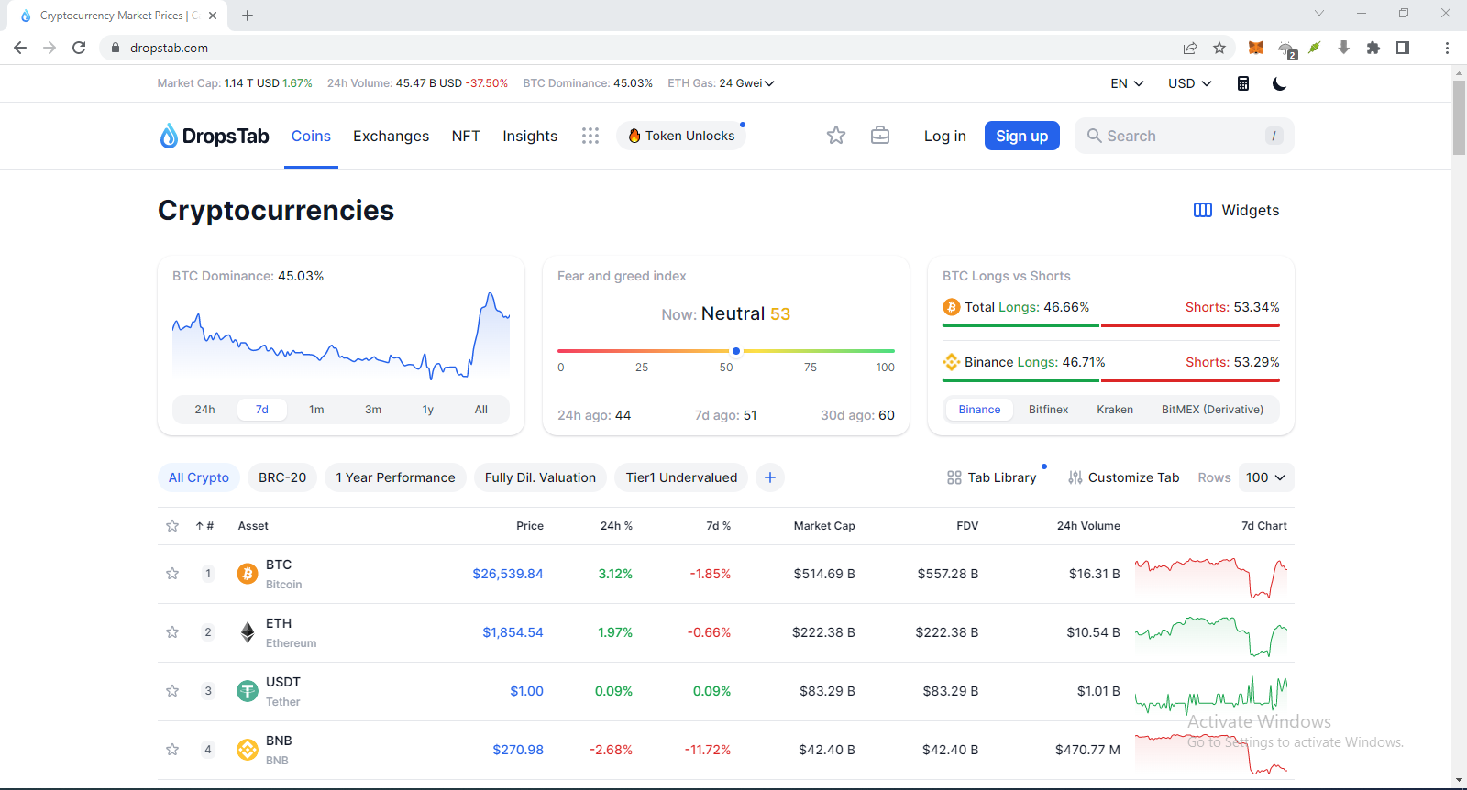Add a new tab with plus icon
This screenshot has width=1467, height=790.
click(x=770, y=477)
